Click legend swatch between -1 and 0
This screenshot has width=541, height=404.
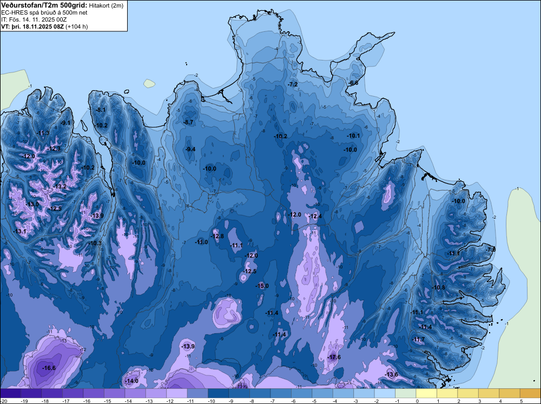(406, 393)
